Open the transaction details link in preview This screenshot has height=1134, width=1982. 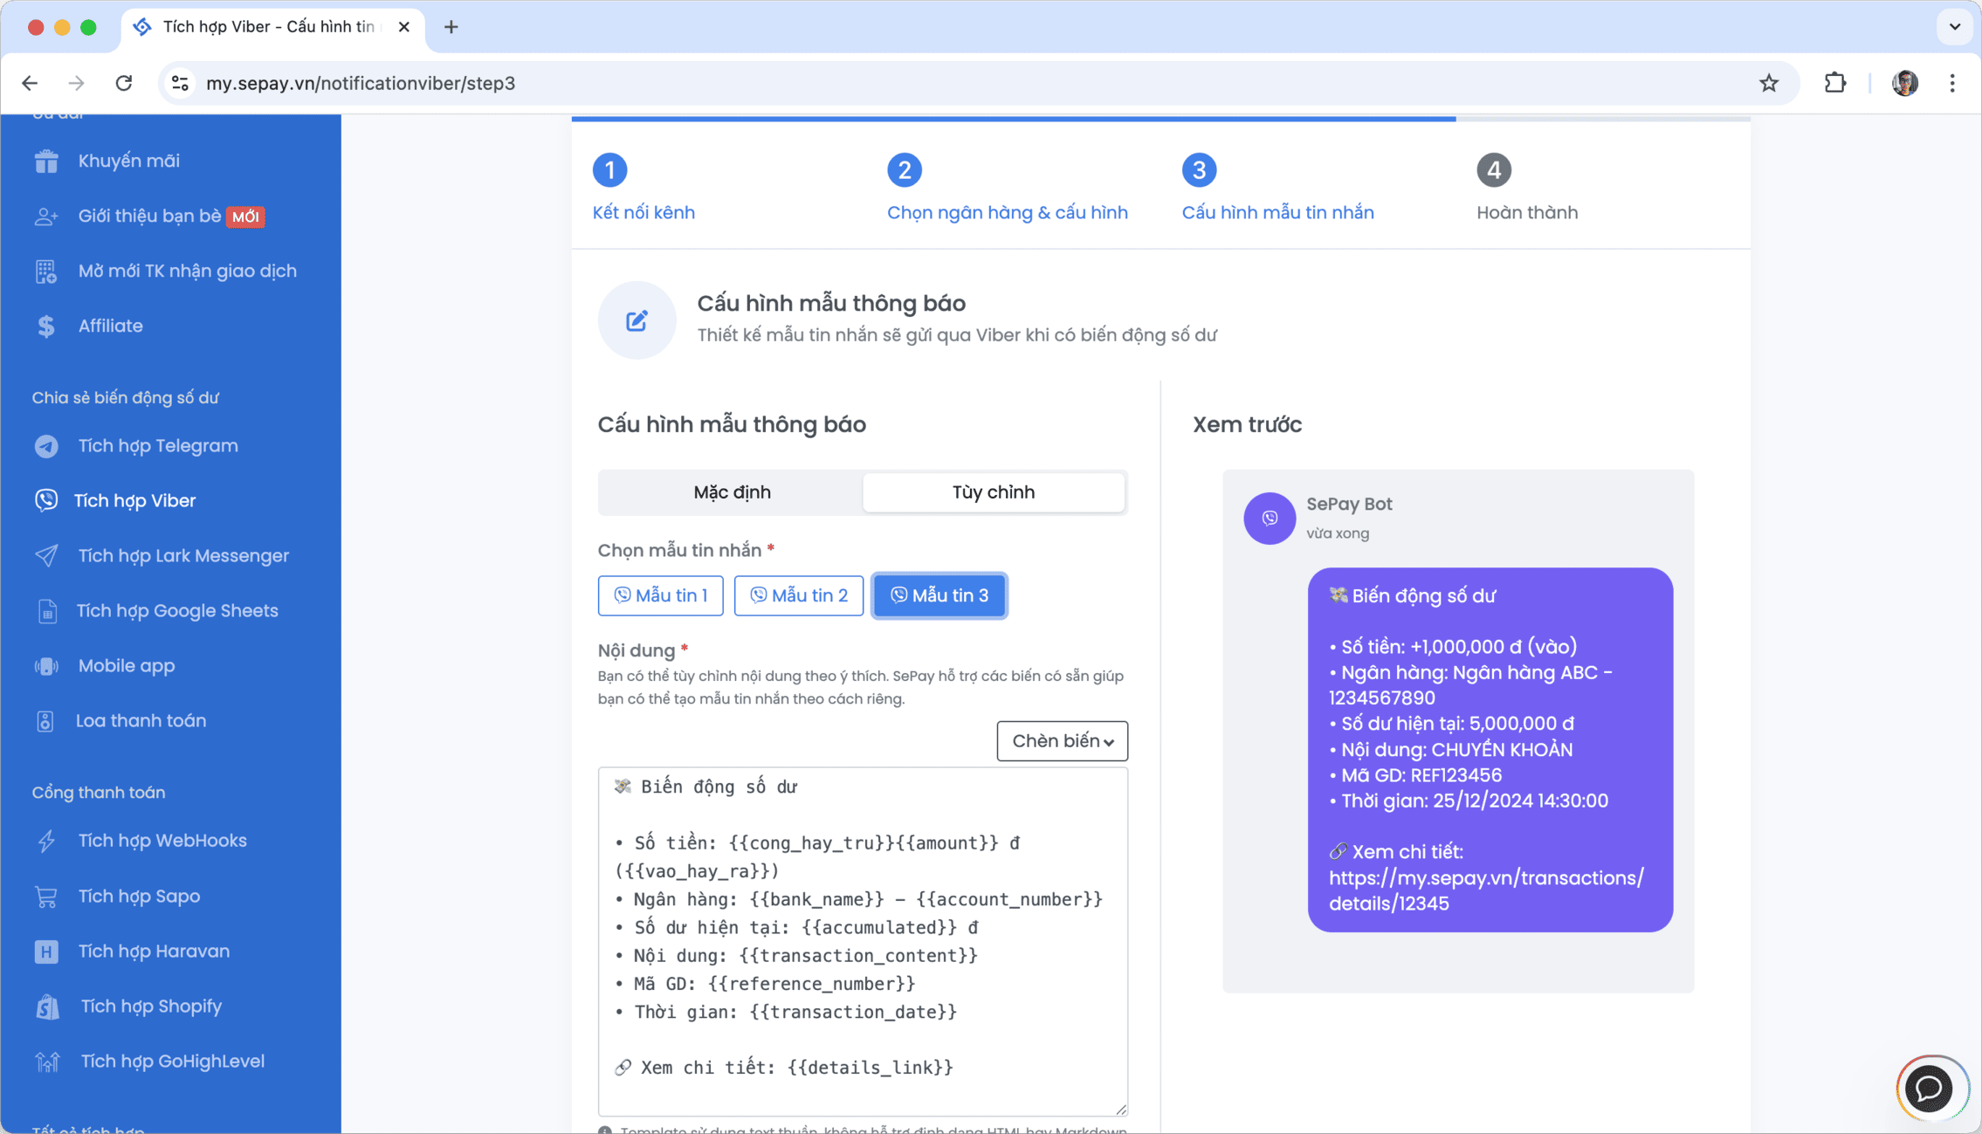pos(1486,890)
